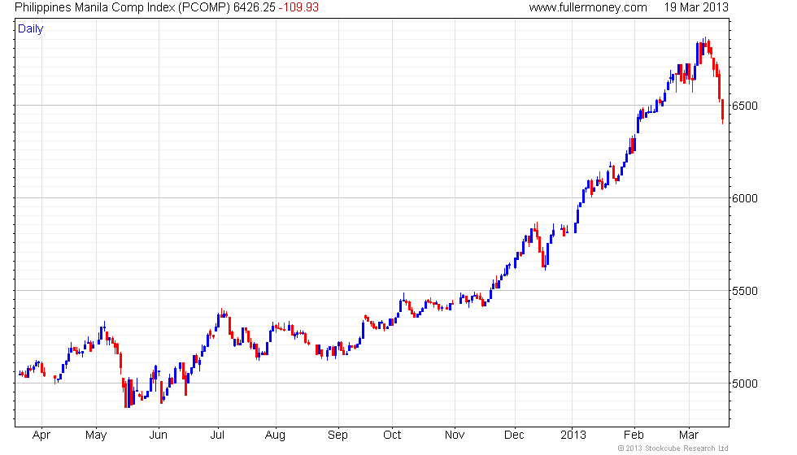This screenshot has width=797, height=455.
Task: Click the Feb month axis label
Action: tap(634, 435)
